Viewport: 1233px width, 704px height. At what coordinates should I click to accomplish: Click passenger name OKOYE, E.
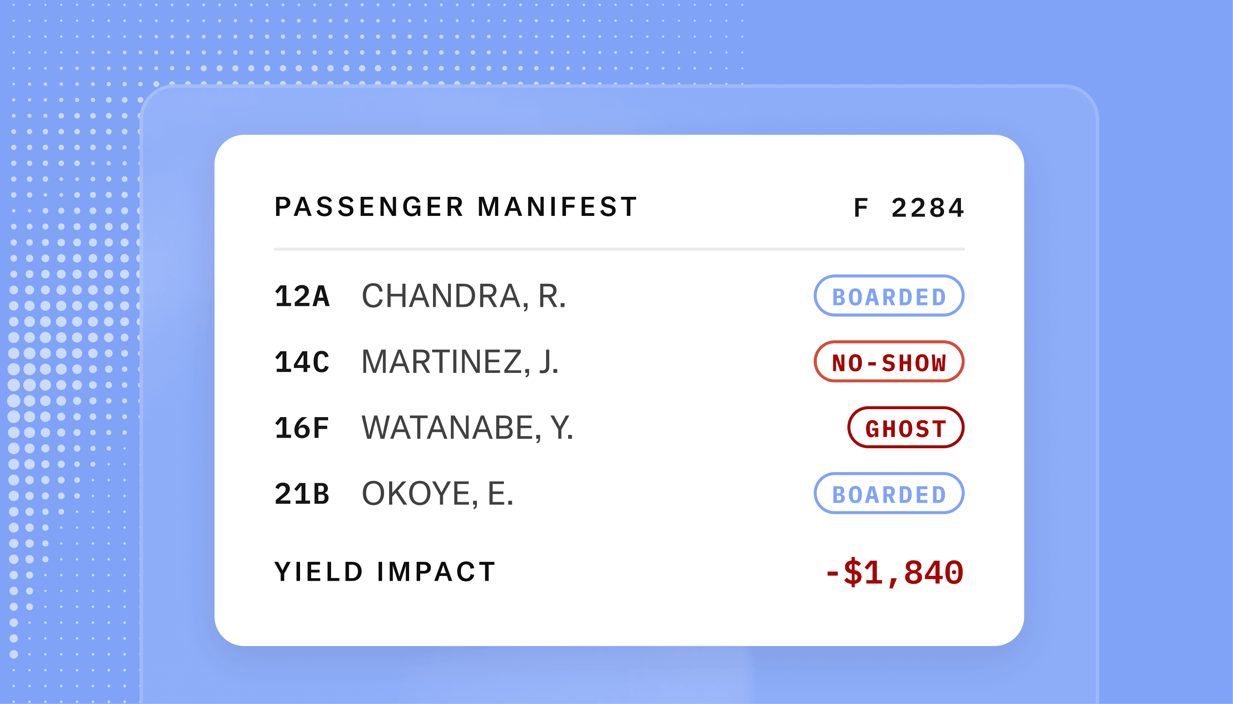(437, 494)
